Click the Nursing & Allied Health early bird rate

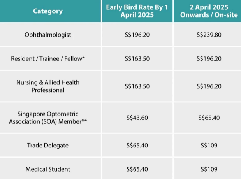tap(137, 86)
